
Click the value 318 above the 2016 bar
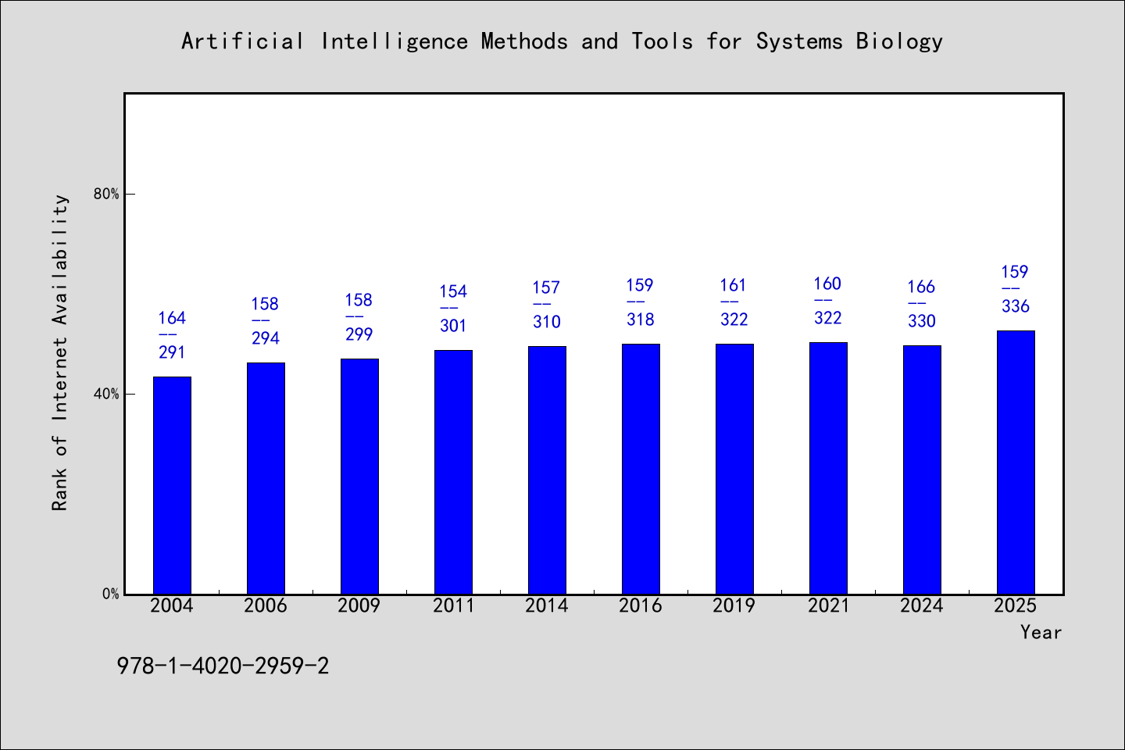(641, 320)
